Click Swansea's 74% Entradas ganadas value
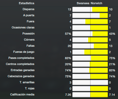The height and width of the screenshot is (99, 118). click(x=68, y=70)
